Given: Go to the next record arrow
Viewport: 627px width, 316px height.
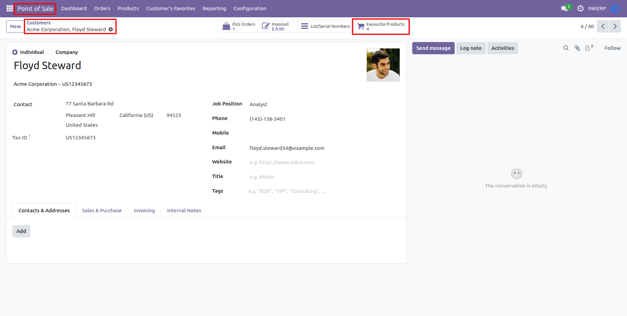Looking at the screenshot, I should coord(615,26).
